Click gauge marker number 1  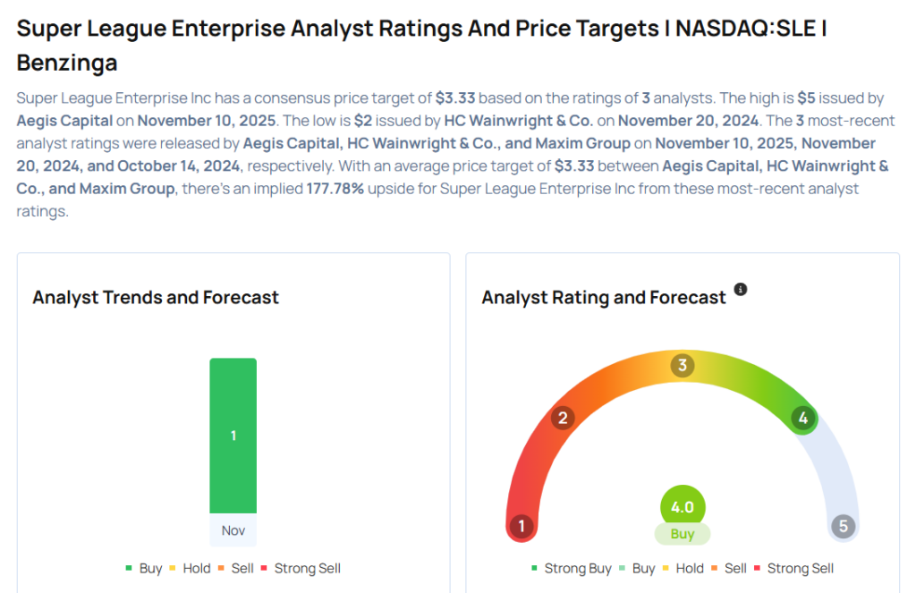coord(521,527)
